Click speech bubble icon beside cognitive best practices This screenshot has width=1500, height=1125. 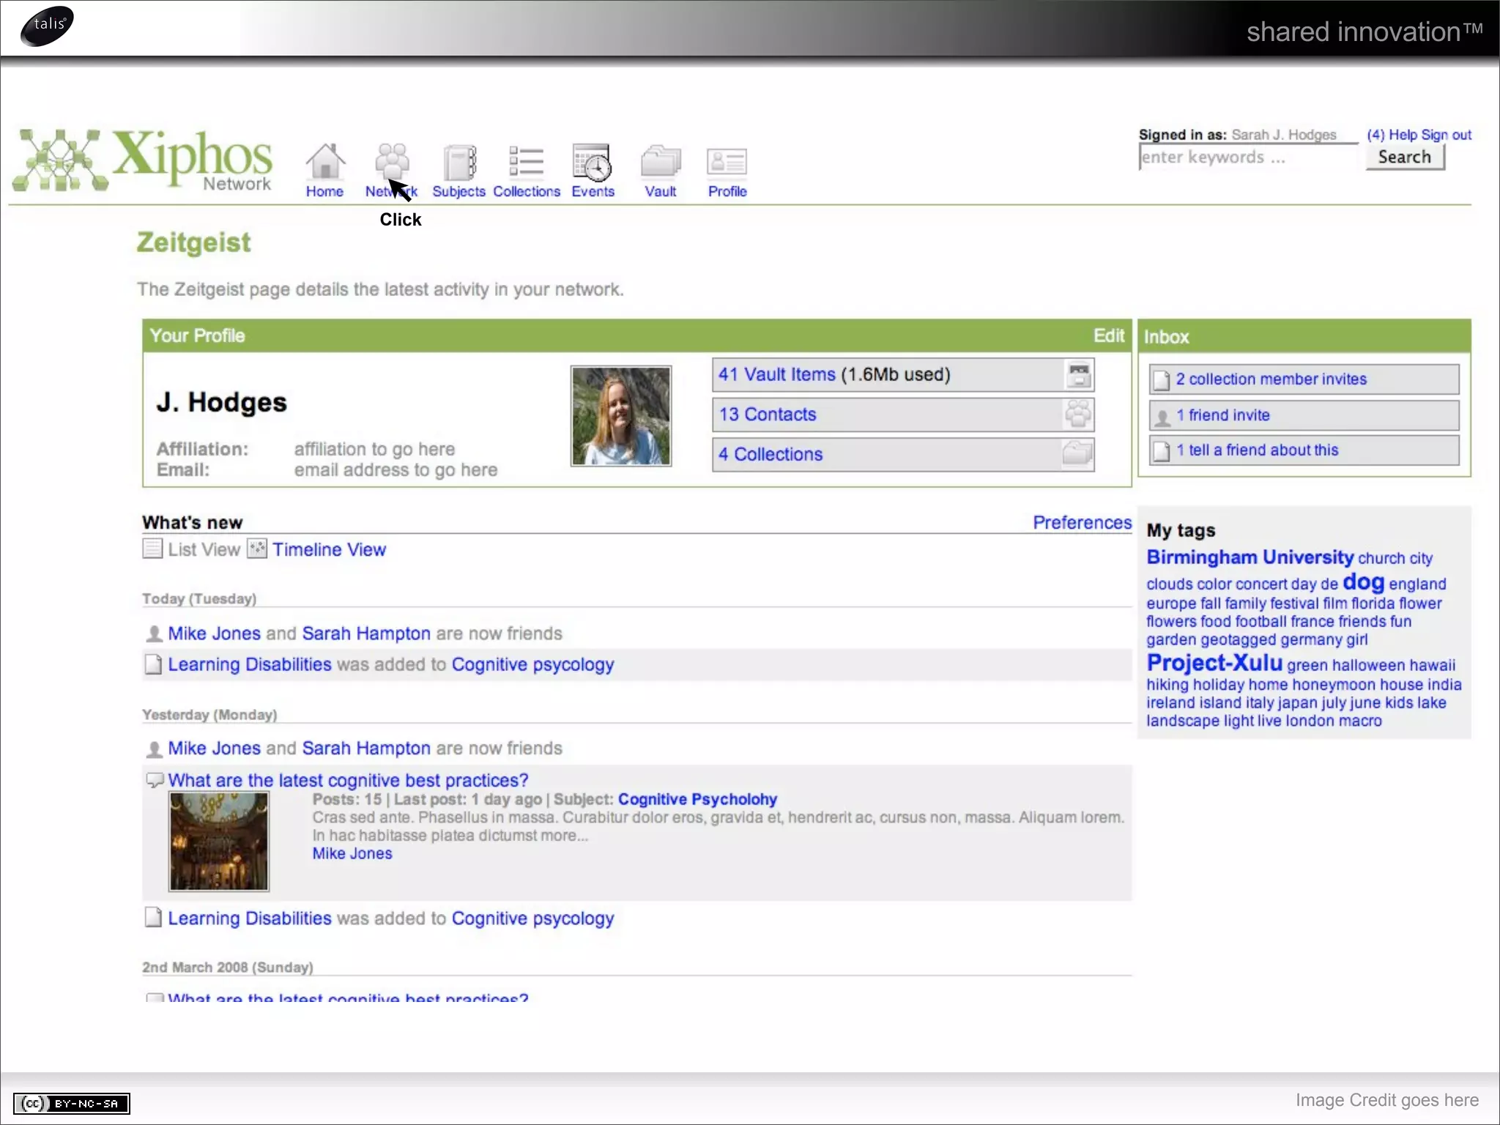(154, 780)
